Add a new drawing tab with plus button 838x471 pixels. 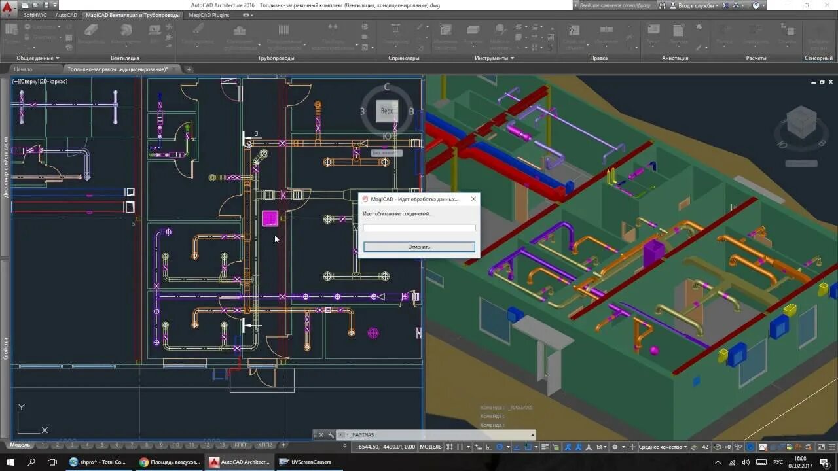pyautogui.click(x=189, y=69)
